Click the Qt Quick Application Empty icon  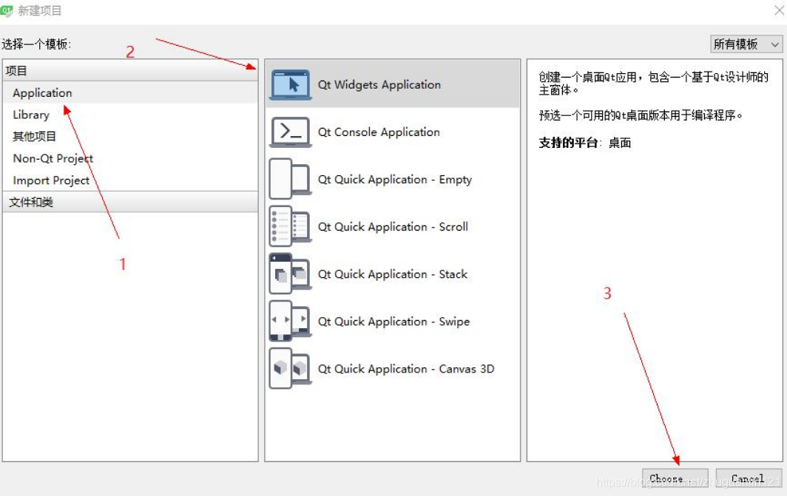click(x=291, y=179)
